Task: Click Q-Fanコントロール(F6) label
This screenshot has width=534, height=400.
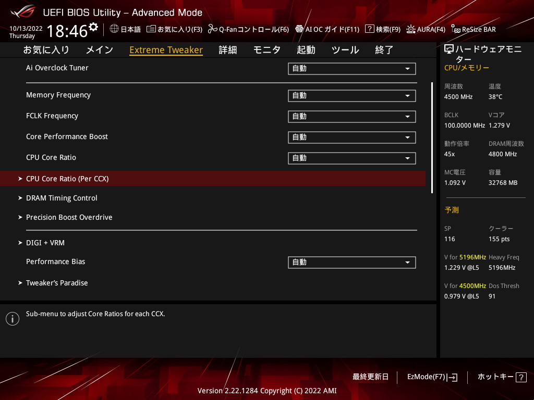Action: click(x=254, y=29)
